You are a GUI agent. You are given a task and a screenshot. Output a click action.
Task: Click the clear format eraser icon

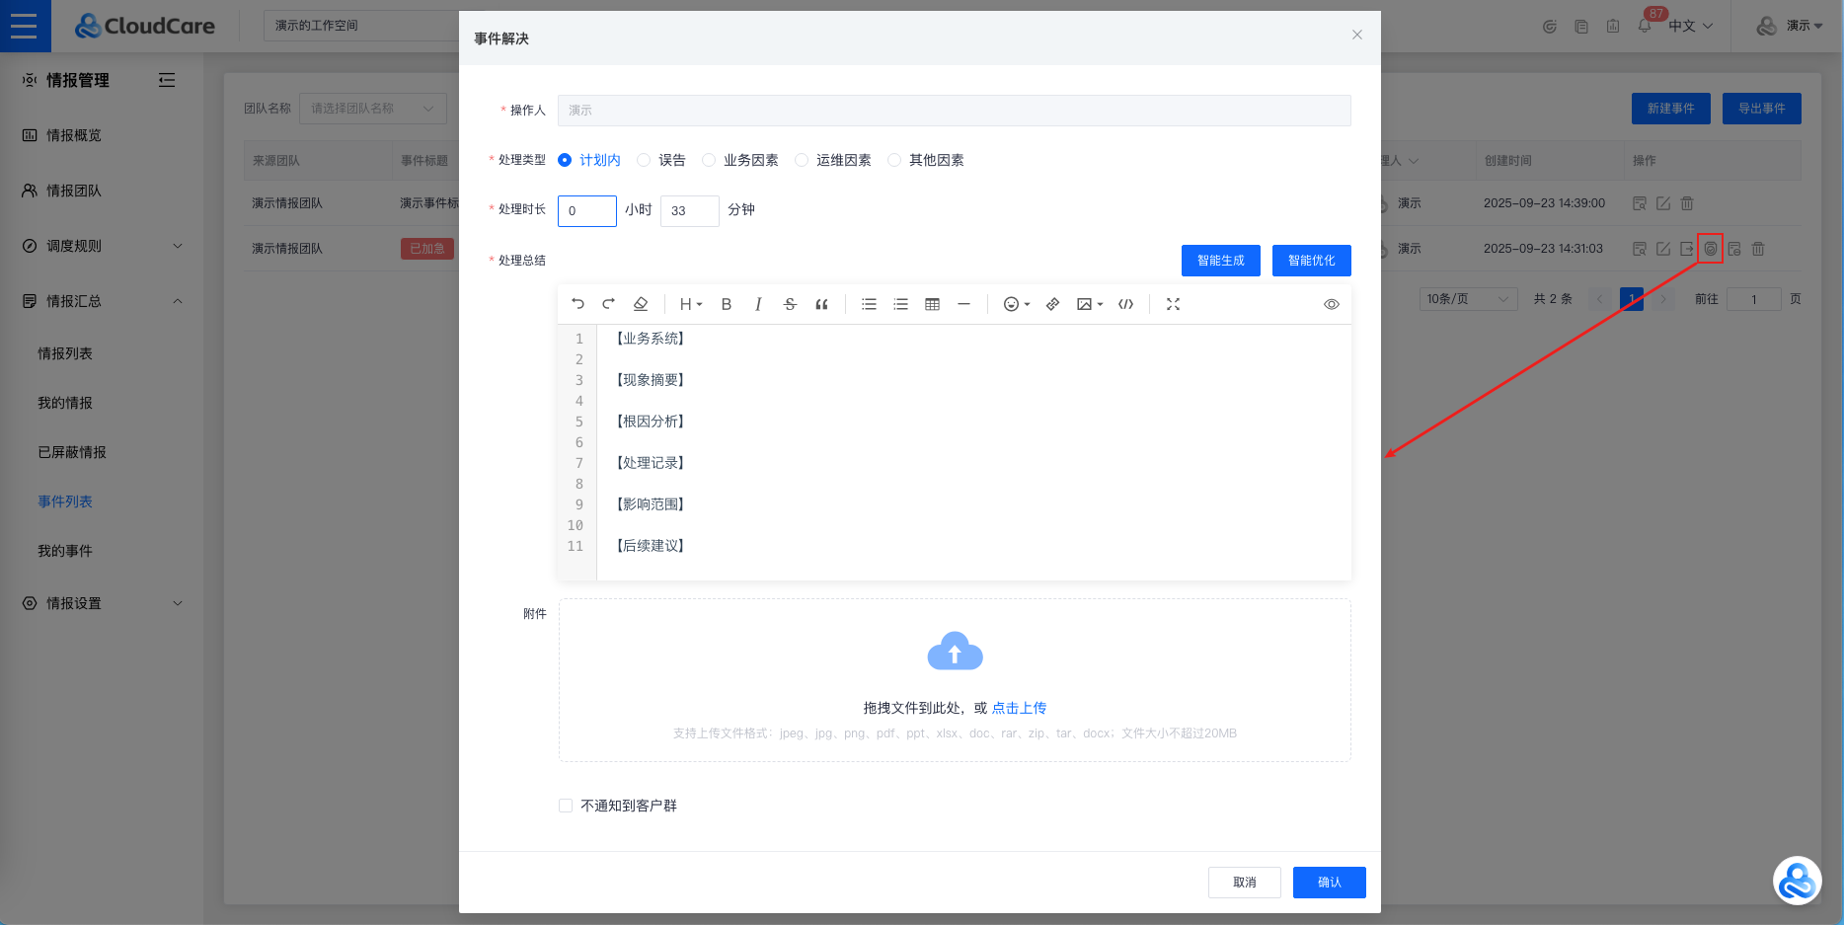[x=640, y=304]
